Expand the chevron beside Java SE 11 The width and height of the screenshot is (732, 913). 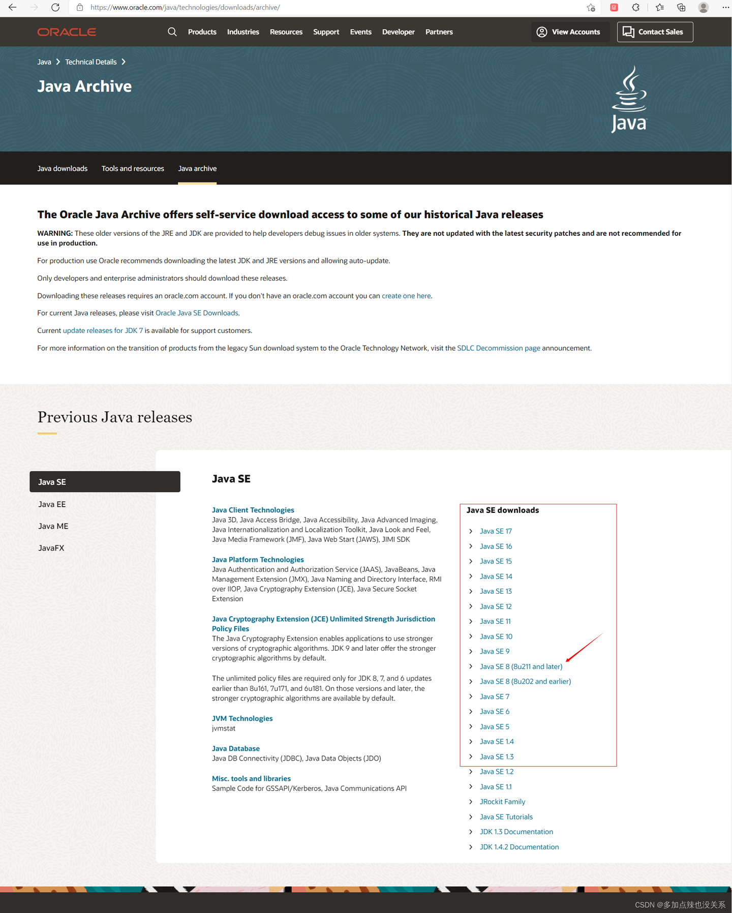click(471, 621)
